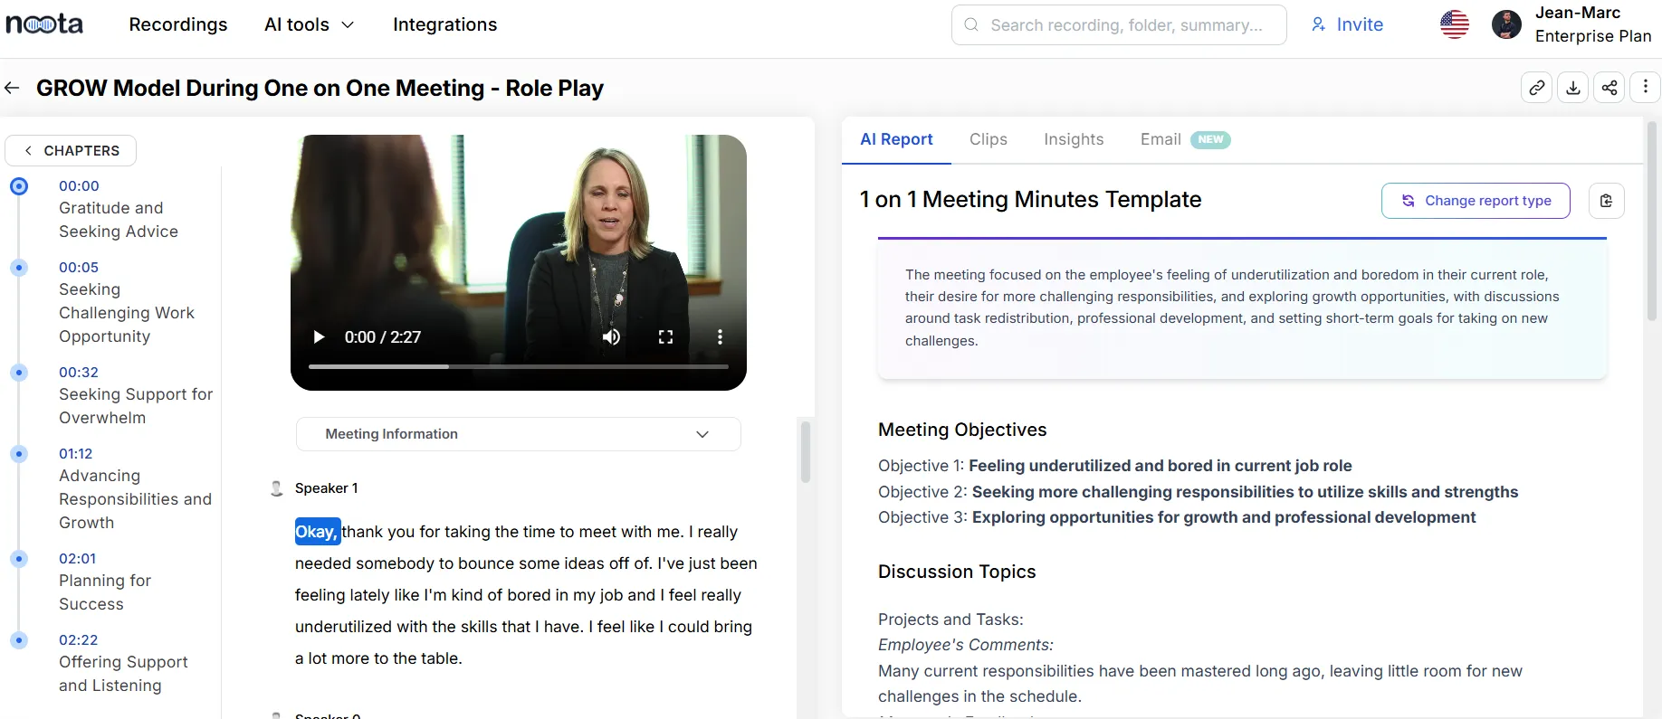This screenshot has width=1662, height=719.
Task: Enter video fullscreen mode
Action: coord(665,337)
